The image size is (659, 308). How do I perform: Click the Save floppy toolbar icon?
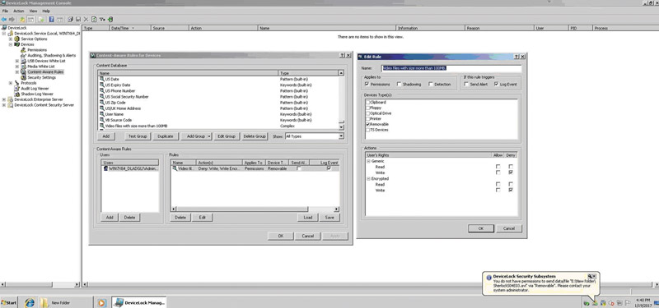click(x=78, y=19)
